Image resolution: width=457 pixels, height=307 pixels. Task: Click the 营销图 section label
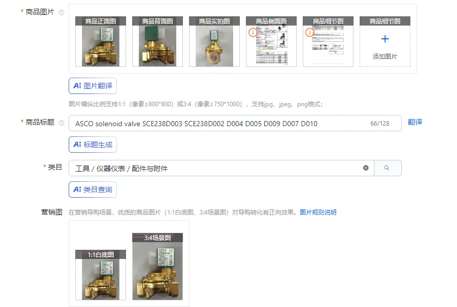tap(52, 212)
